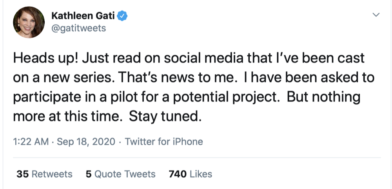392x189 pixels.
Task: Open the Twitter for iPhone source link
Action: pos(163,141)
